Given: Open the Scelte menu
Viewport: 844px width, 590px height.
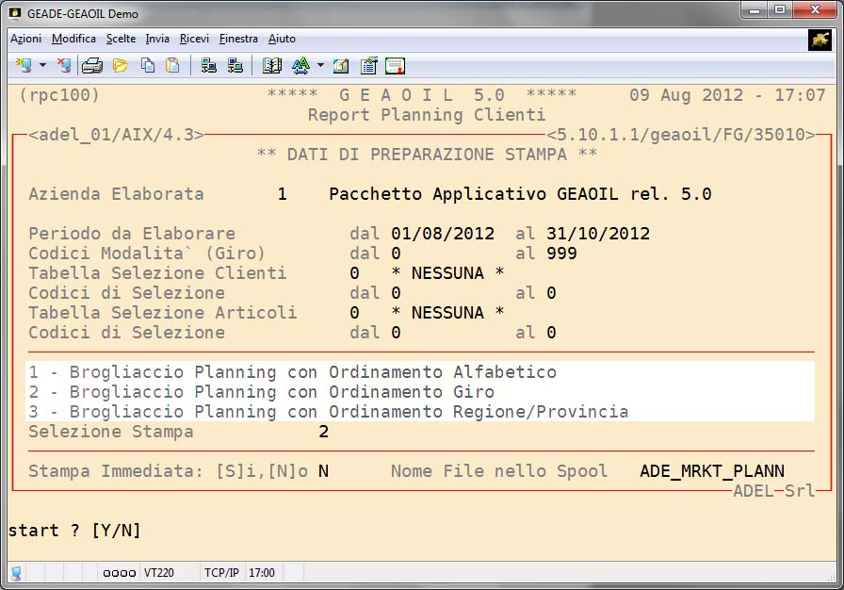Looking at the screenshot, I should (x=121, y=39).
